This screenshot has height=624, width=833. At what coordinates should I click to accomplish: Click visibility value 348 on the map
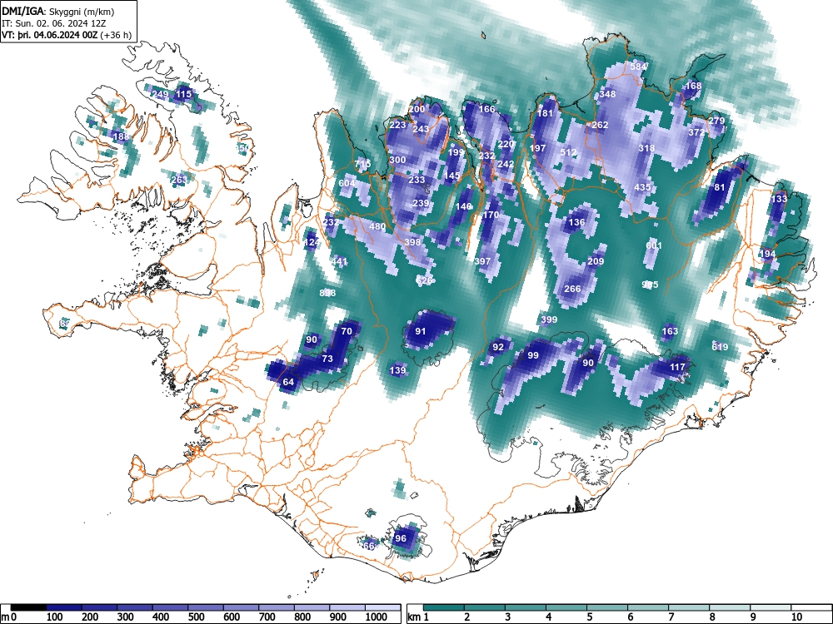point(607,94)
